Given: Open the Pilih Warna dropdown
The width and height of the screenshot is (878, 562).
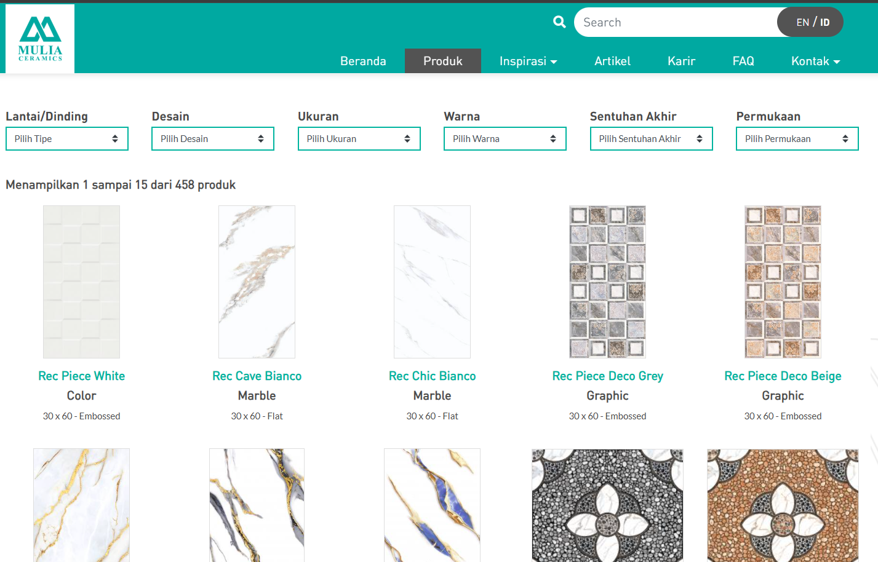Looking at the screenshot, I should [505, 138].
